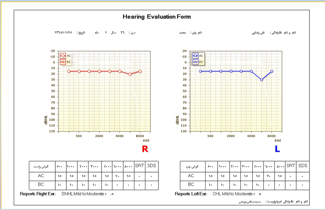Click the "Hearing Evaluation Form" title

(157, 17)
